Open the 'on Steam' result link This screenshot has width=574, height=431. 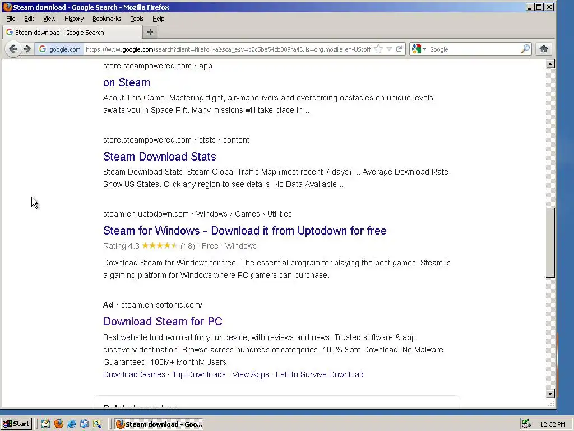click(x=127, y=82)
